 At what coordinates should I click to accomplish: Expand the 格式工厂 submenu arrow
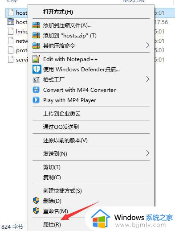(x=147, y=79)
